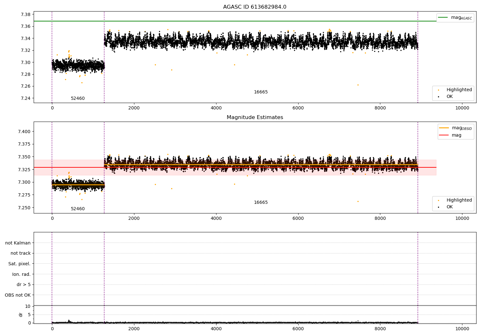
Task: Click the 7.24 y-axis tick in top panel
Action: coord(26,98)
